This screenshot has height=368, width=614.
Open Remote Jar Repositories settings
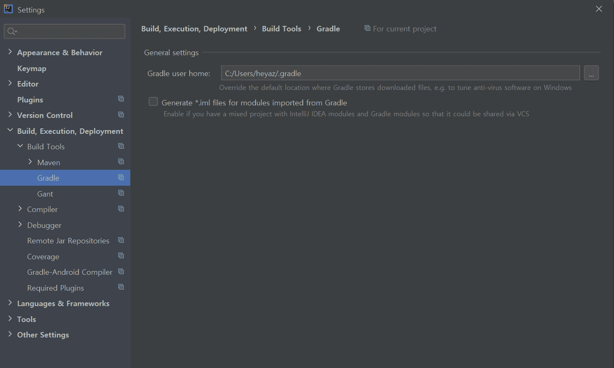(x=68, y=241)
